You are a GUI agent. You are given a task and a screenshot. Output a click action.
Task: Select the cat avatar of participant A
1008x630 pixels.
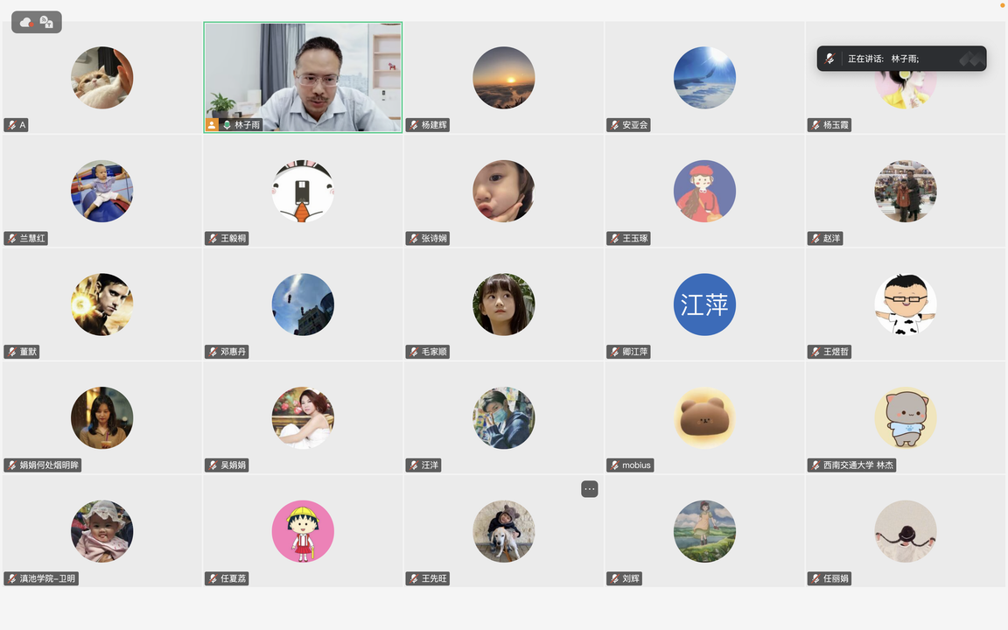(102, 77)
